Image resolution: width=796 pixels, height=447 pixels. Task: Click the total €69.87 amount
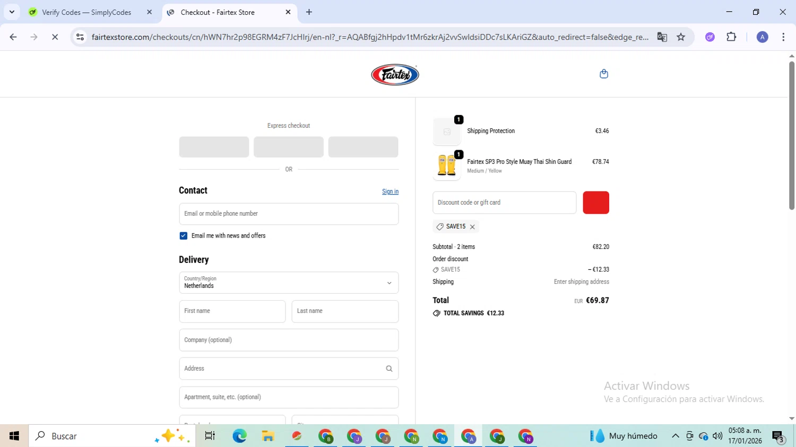click(598, 301)
